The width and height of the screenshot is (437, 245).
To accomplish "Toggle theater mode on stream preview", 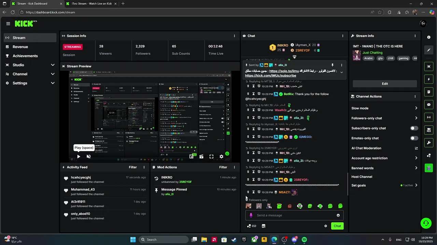I will point(201,157).
